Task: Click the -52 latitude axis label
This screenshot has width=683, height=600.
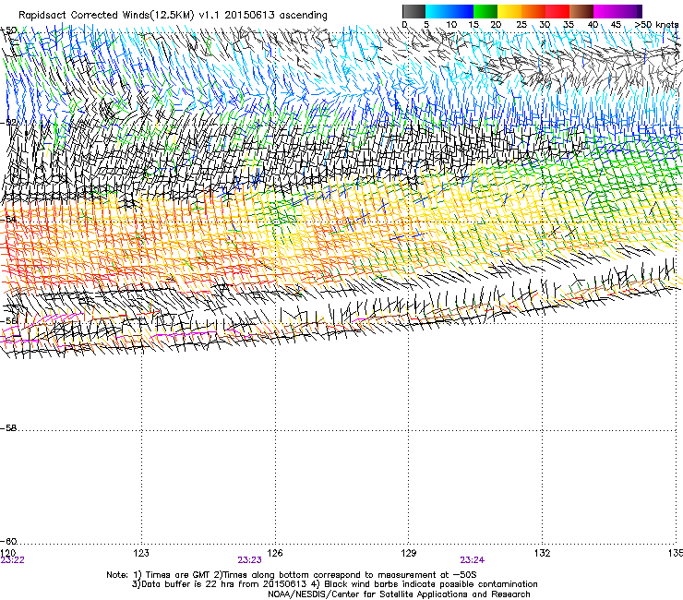Action: pyautogui.click(x=8, y=123)
